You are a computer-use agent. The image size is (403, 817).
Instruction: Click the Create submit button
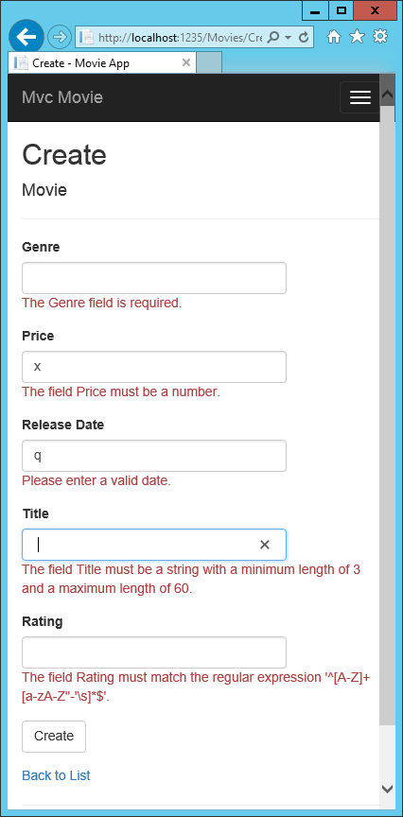click(54, 737)
